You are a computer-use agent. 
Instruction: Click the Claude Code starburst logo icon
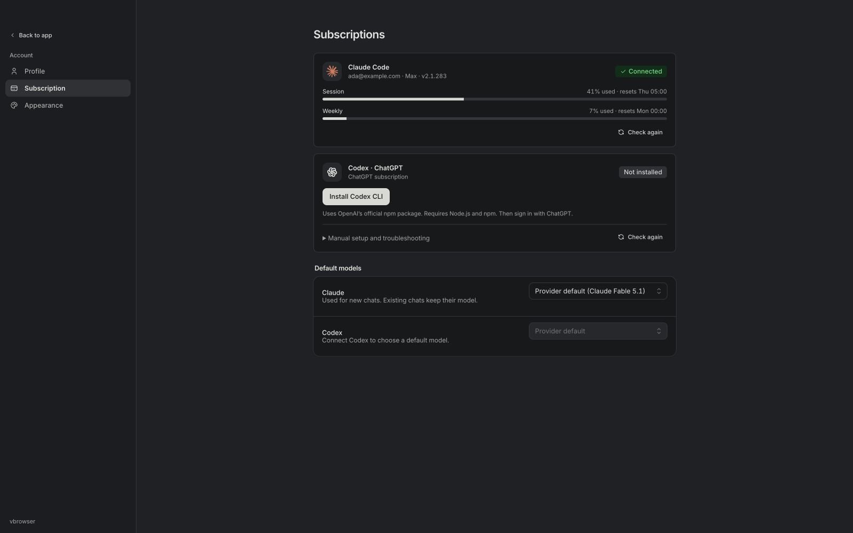[x=332, y=71]
